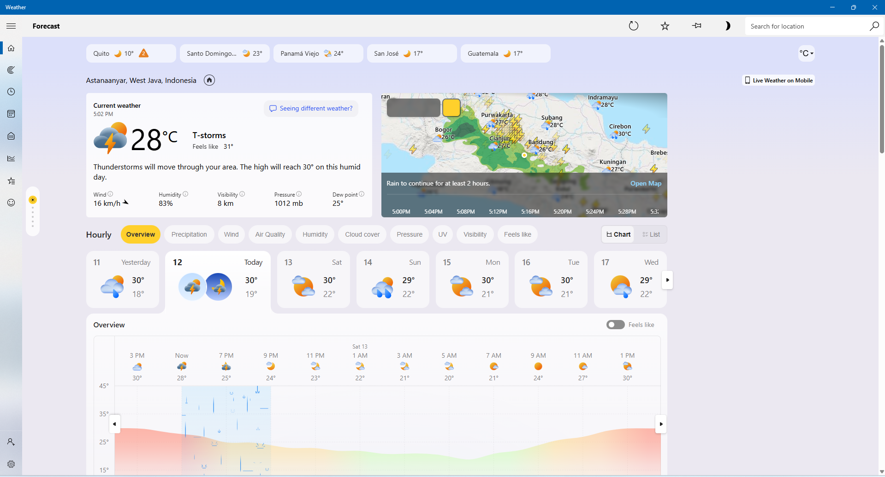The width and height of the screenshot is (885, 477).
Task: Switch to dark mode moon icon
Action: [727, 26]
